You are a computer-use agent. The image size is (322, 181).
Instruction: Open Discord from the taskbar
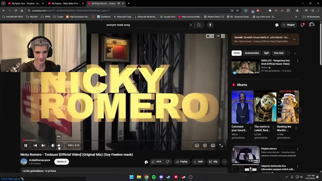pos(161,177)
